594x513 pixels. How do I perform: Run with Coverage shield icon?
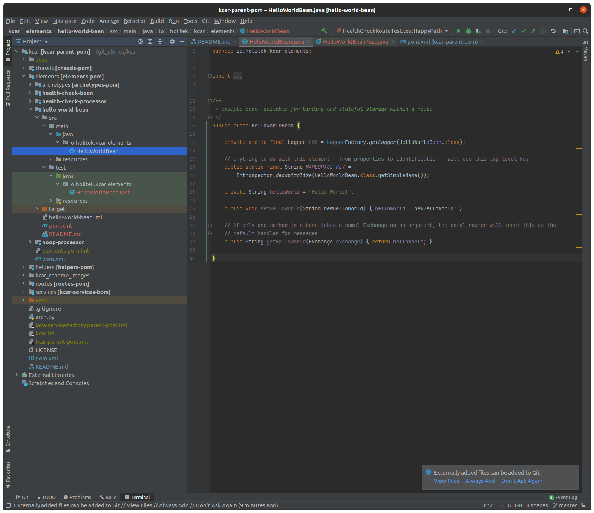tap(478, 31)
